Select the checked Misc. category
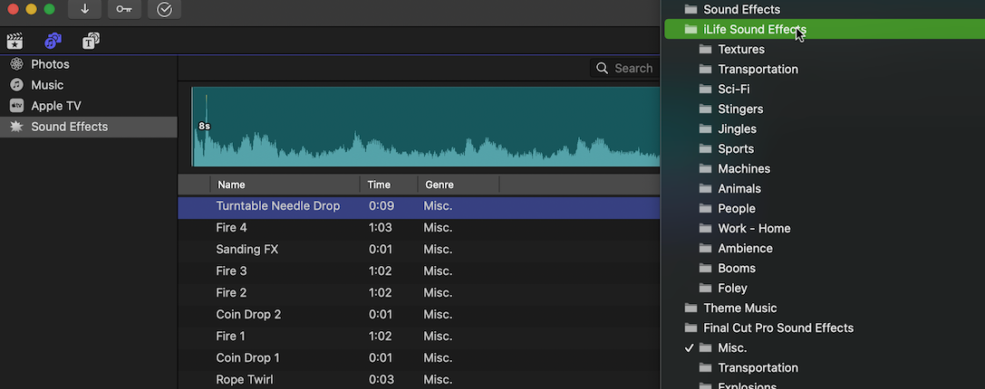 tap(732, 348)
